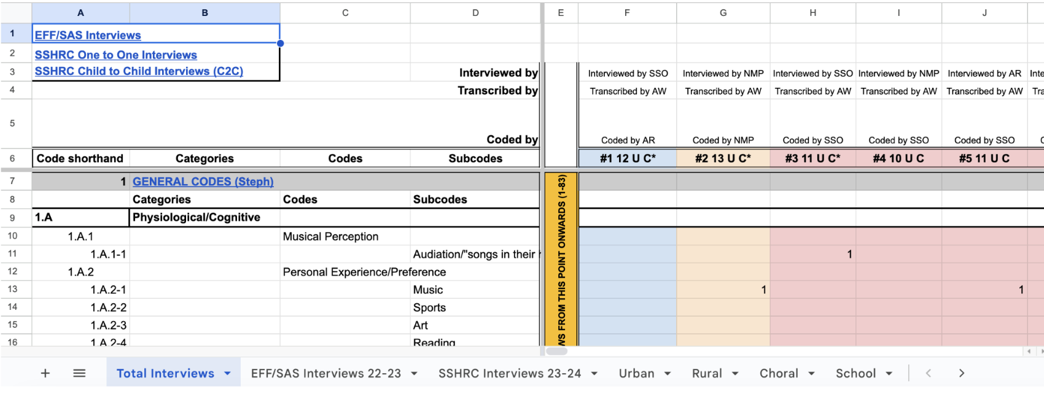Select column B header

point(205,13)
